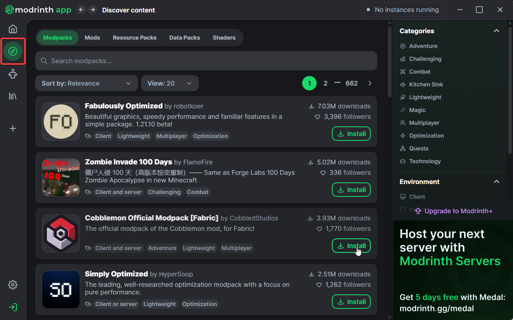Open Fabulously Optimized title link
Image resolution: width=513 pixels, height=320 pixels.
[124, 106]
